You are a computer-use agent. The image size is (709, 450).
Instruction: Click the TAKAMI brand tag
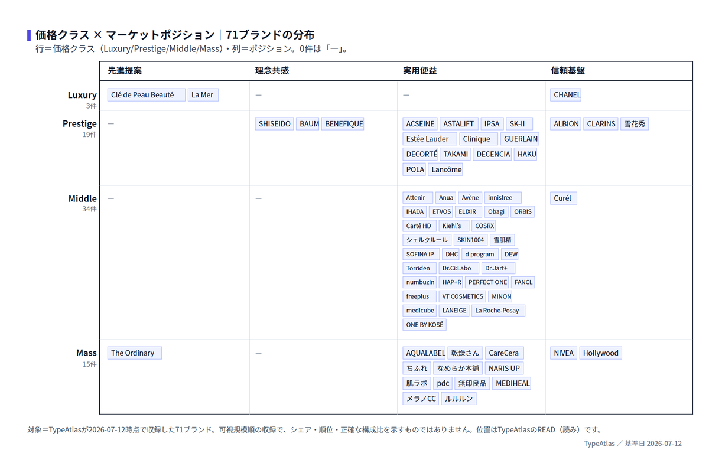coord(456,154)
